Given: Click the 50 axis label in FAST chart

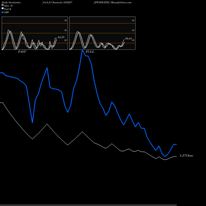Looking at the screenshot, I should pyautogui.click(x=66, y=30).
